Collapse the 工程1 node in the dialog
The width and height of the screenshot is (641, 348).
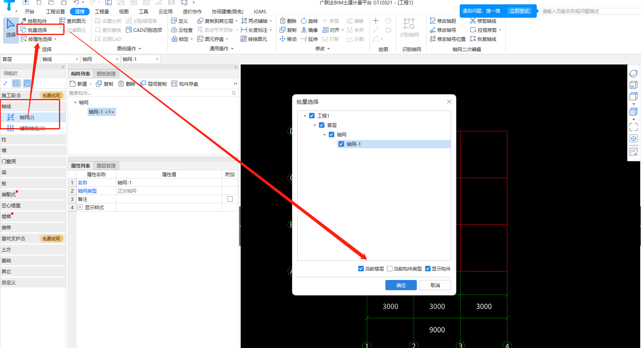pos(305,116)
